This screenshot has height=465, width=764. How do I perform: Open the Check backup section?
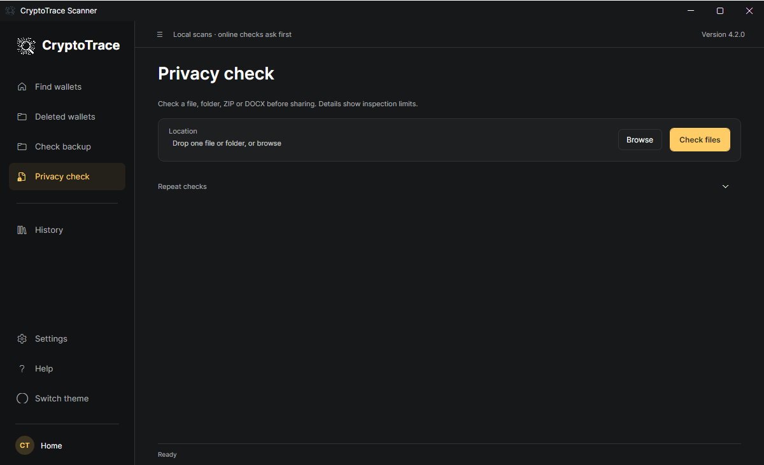[67, 146]
